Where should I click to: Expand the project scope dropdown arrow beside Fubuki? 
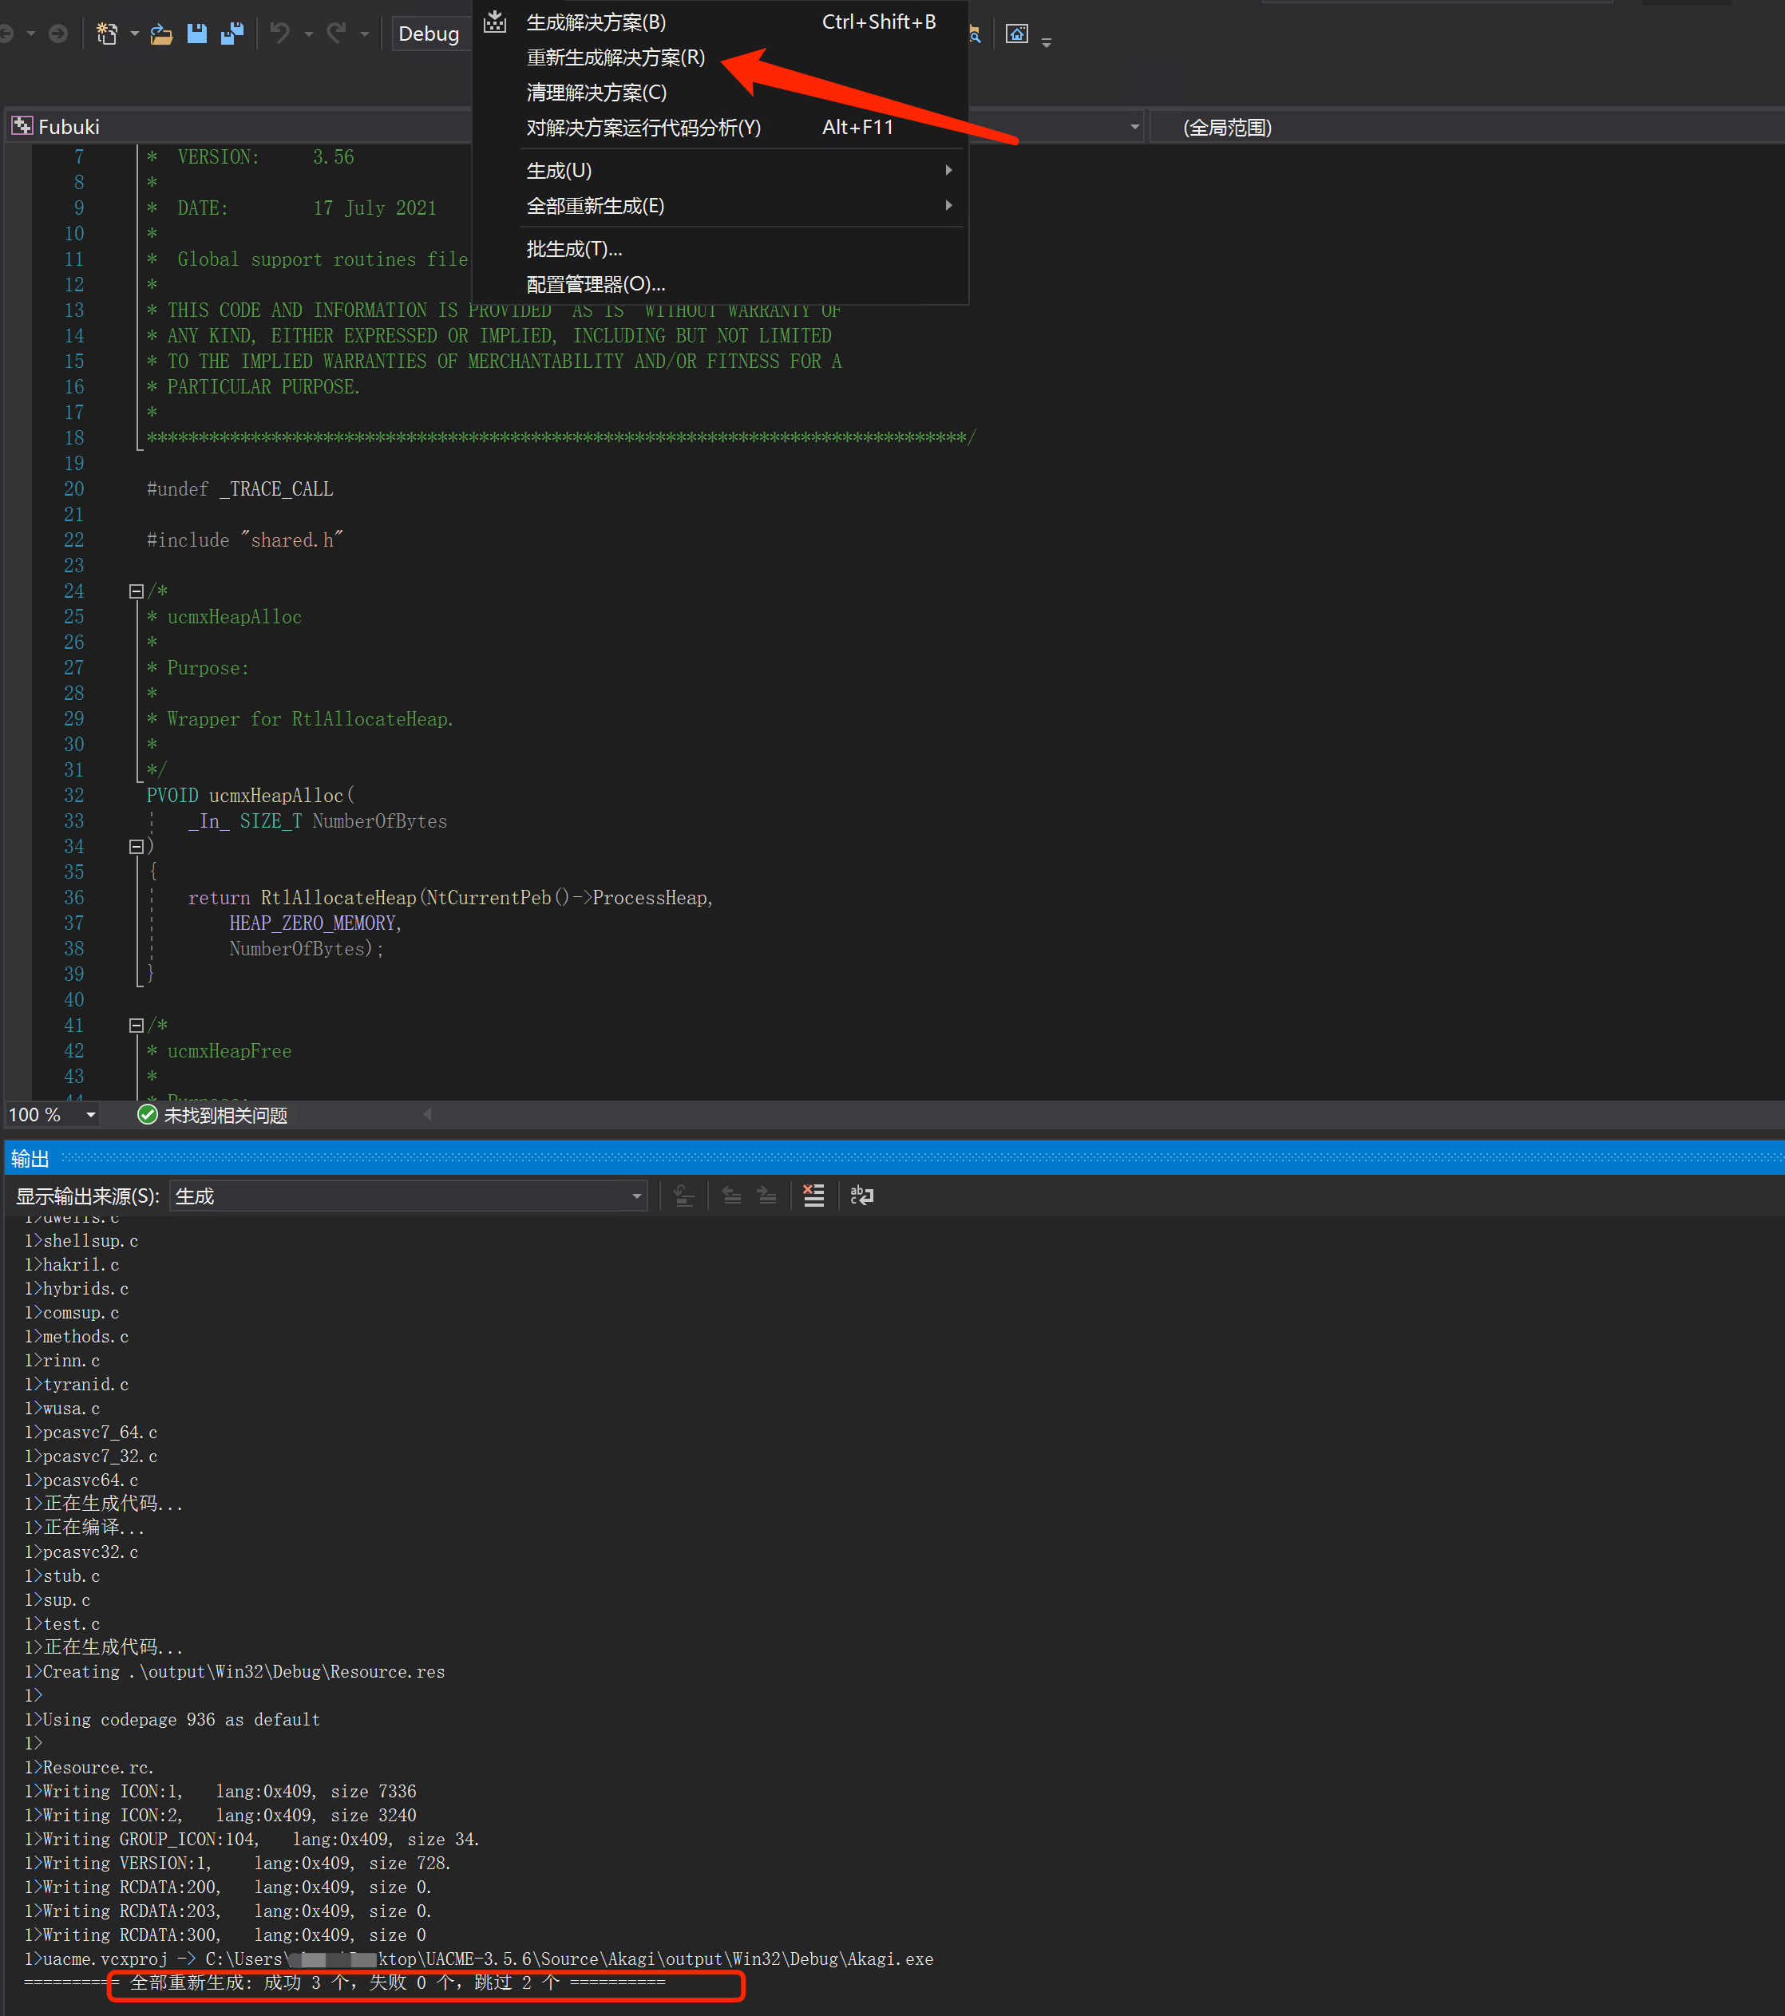click(x=1134, y=127)
